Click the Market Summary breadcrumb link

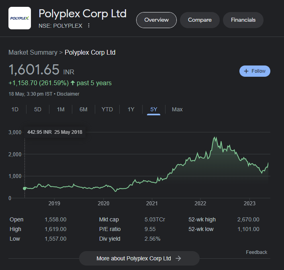click(x=33, y=53)
